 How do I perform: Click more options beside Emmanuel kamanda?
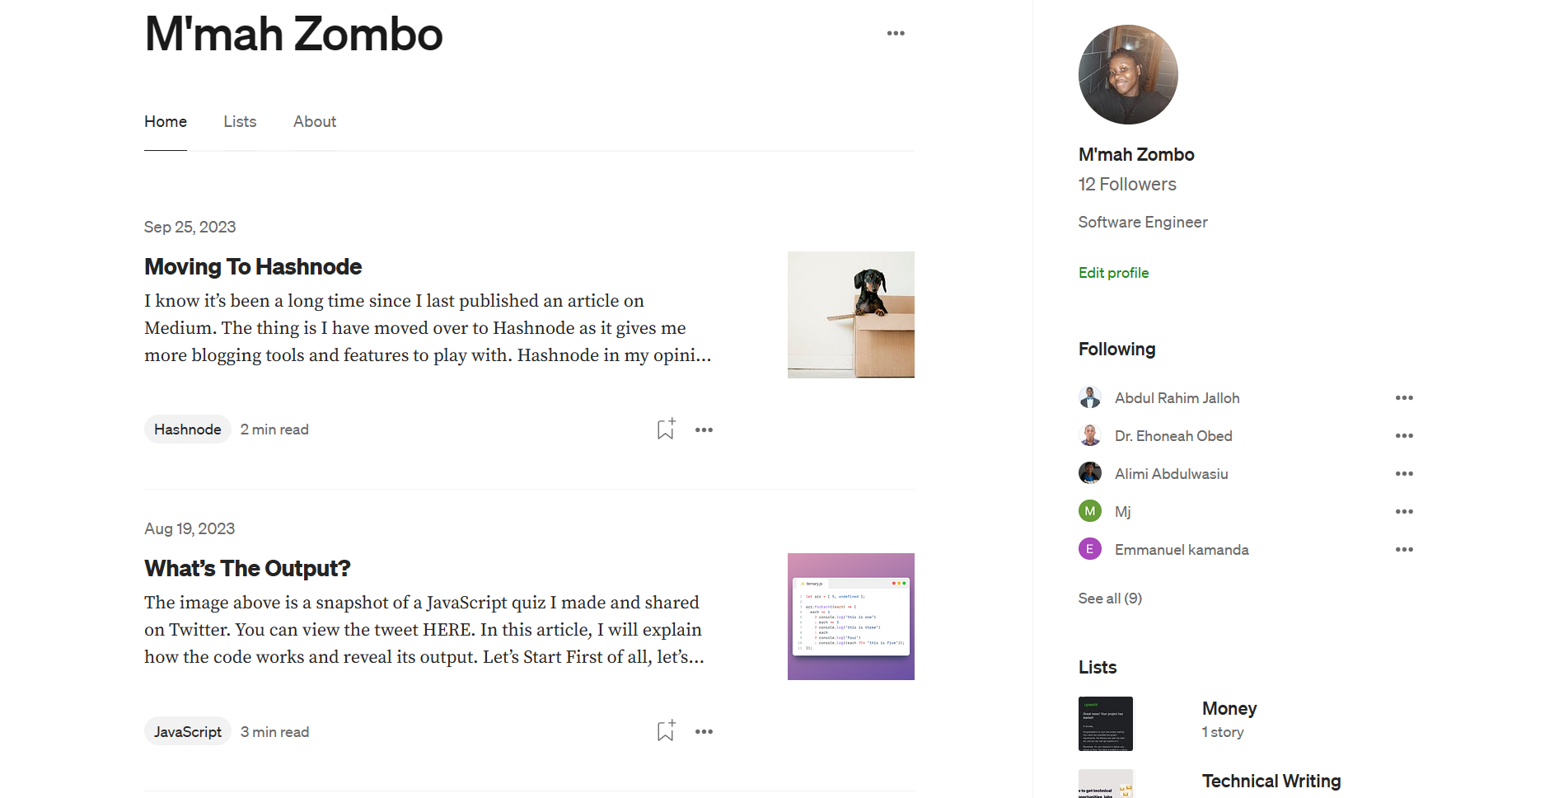[1404, 550]
